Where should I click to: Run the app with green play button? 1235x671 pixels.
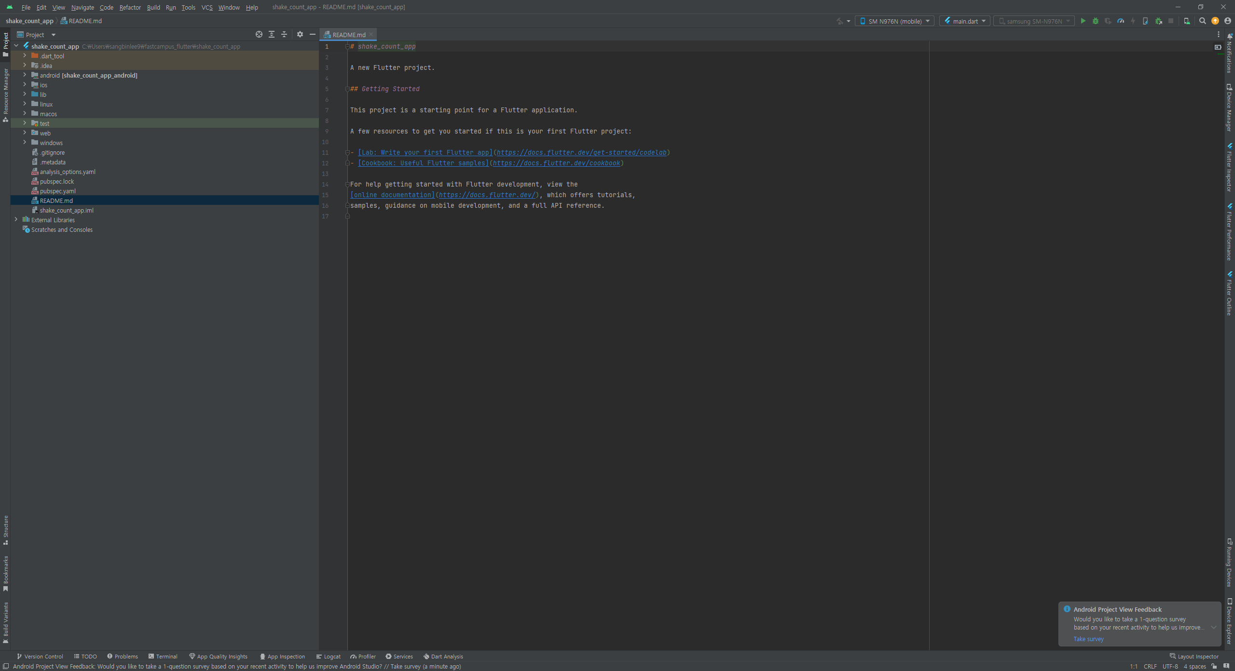(1083, 21)
